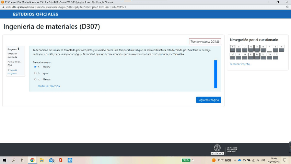291x164 pixels.
Task: Go to question 14 in quiz navigation
Action: (257, 56)
